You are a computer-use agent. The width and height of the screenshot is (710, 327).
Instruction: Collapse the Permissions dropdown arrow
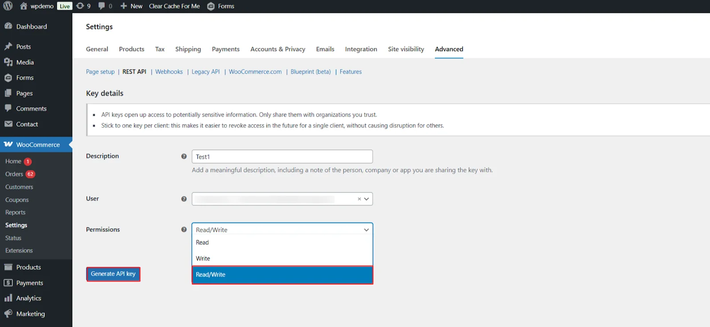point(367,230)
